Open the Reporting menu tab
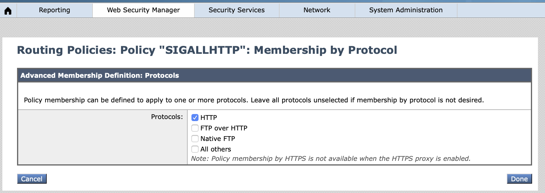Screen dimensions: 545x193 [55, 10]
